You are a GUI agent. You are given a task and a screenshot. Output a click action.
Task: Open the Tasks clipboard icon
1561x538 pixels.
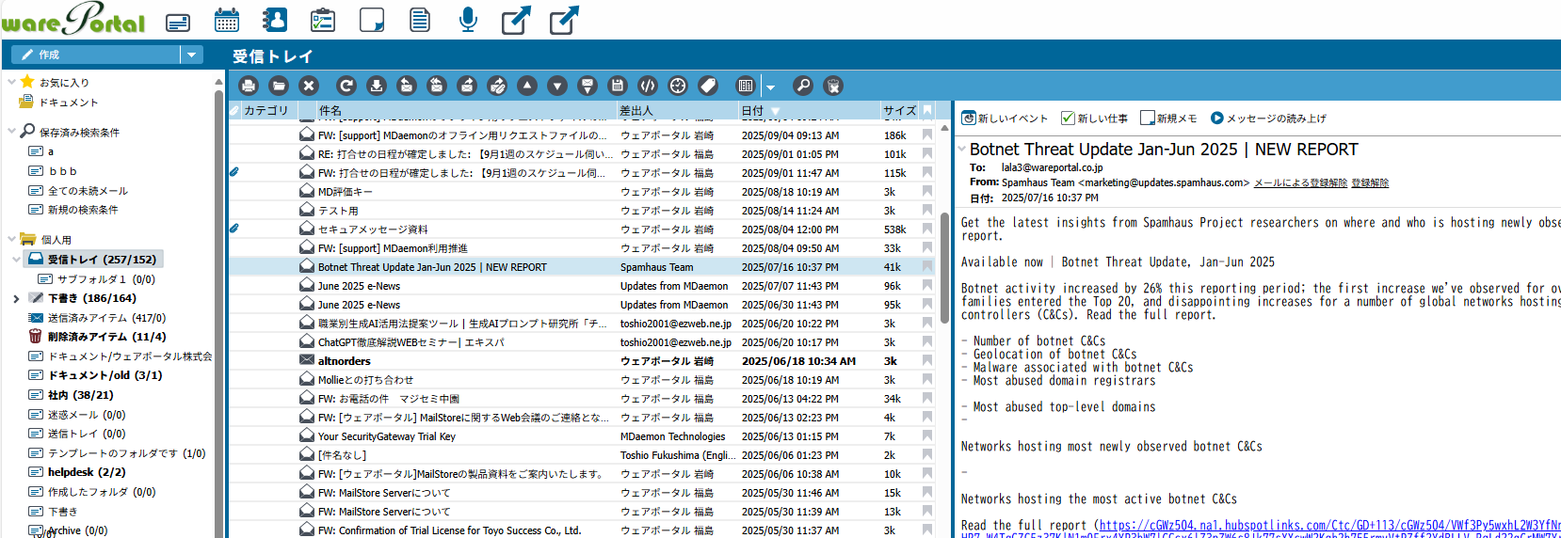coord(323,20)
